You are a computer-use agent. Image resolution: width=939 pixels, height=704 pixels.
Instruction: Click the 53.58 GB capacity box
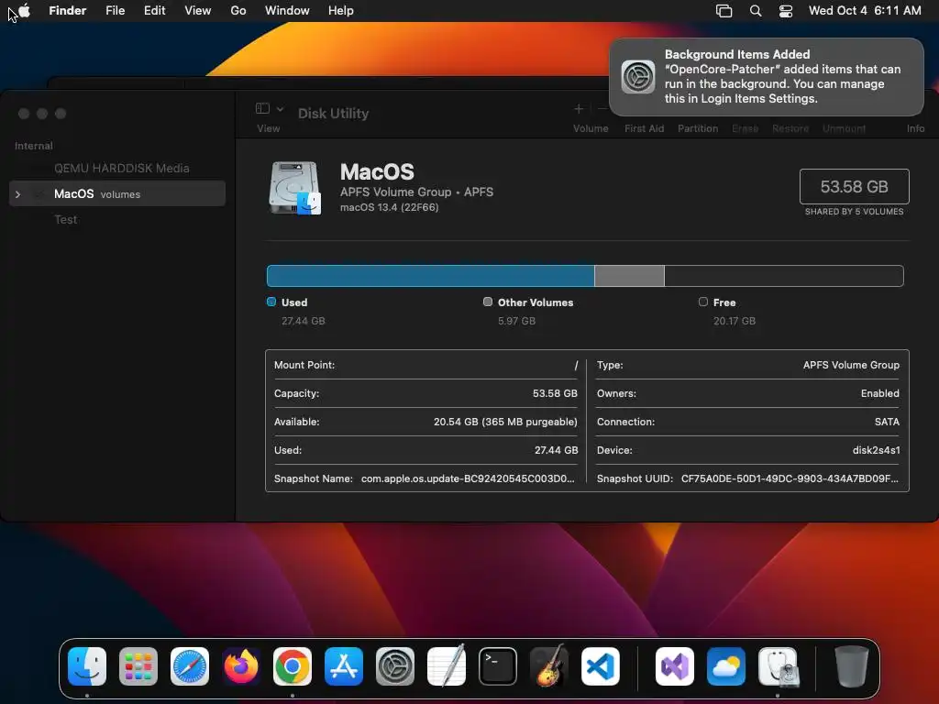854,187
